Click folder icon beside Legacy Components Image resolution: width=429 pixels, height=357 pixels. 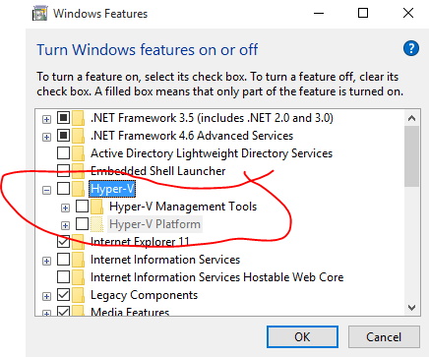(x=78, y=295)
